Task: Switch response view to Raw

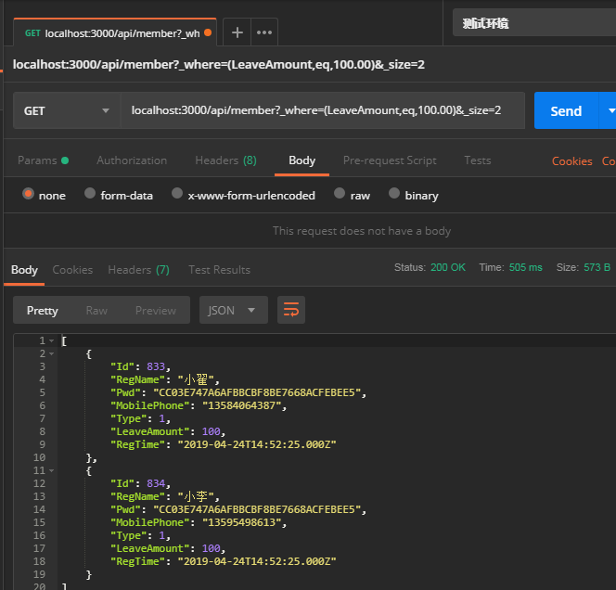Action: point(96,310)
